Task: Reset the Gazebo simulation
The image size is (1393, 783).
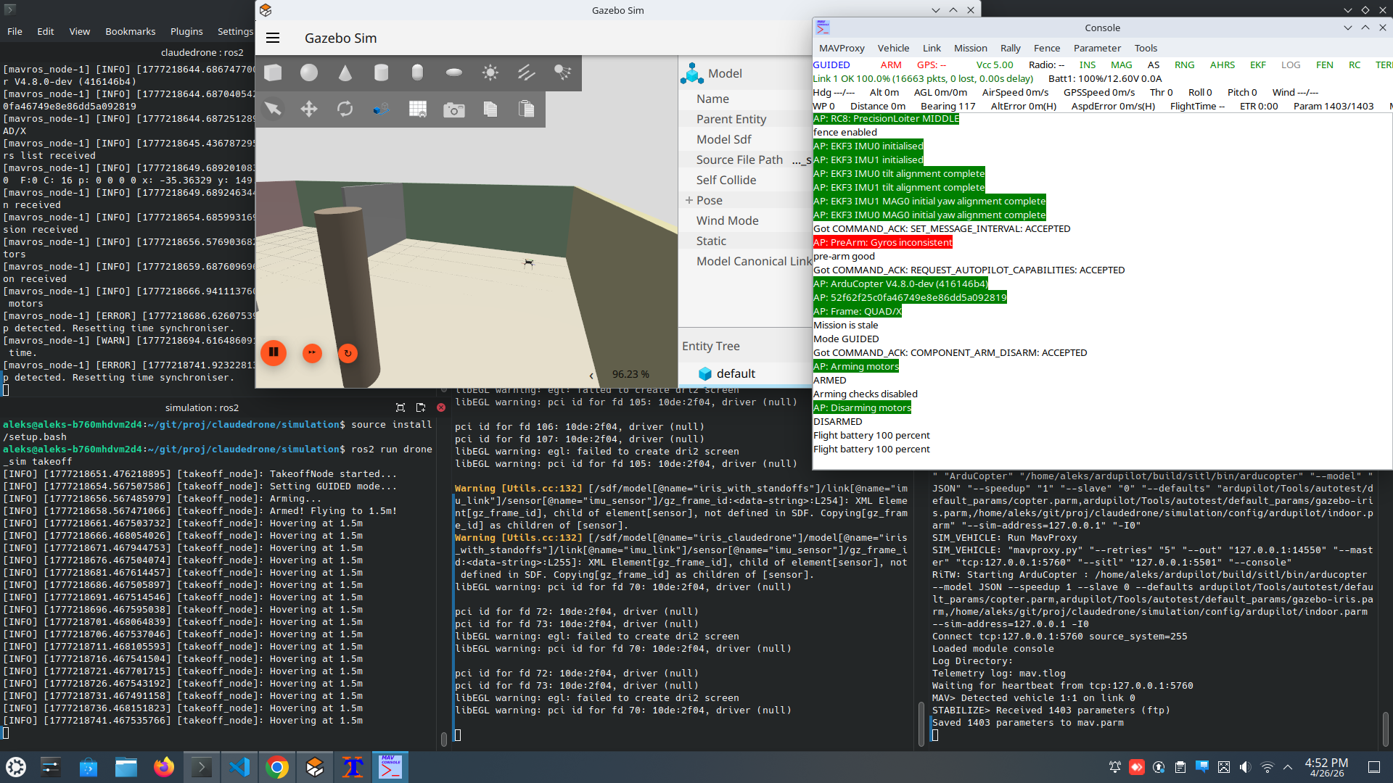Action: (348, 353)
